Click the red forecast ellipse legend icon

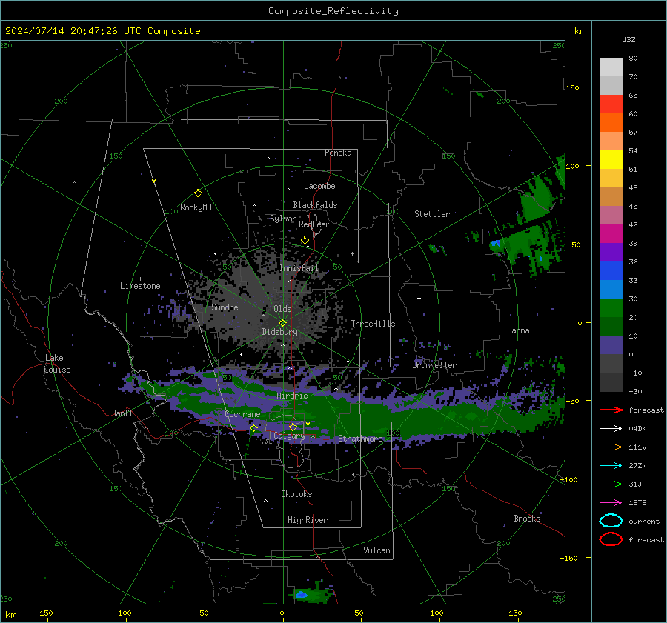[611, 539]
